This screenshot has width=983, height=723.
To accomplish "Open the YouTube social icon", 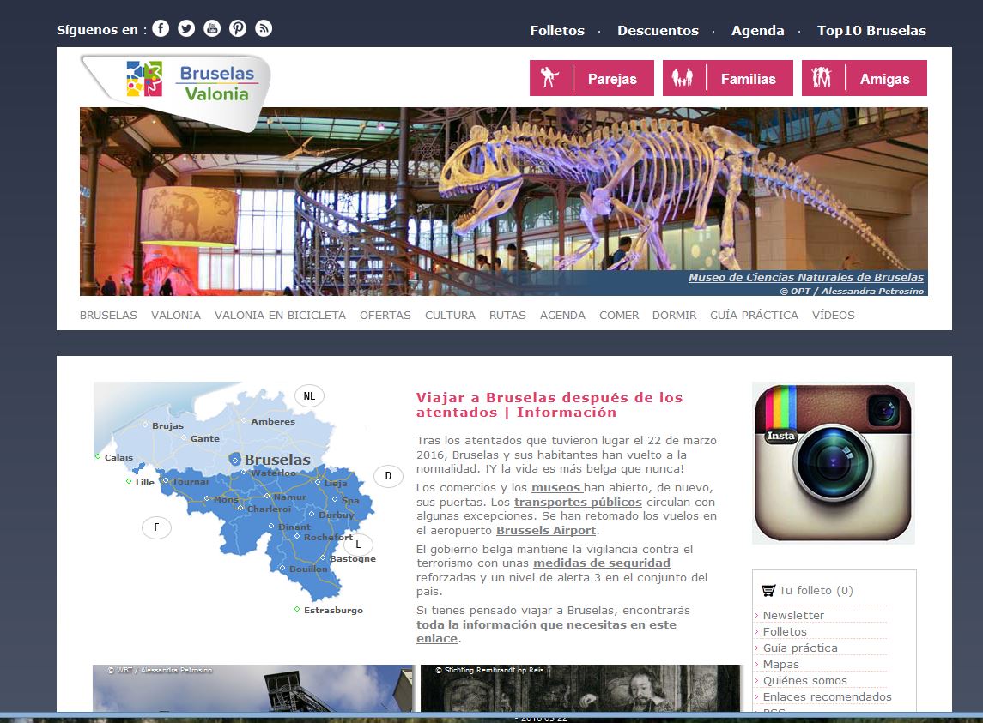I will pyautogui.click(x=212, y=29).
